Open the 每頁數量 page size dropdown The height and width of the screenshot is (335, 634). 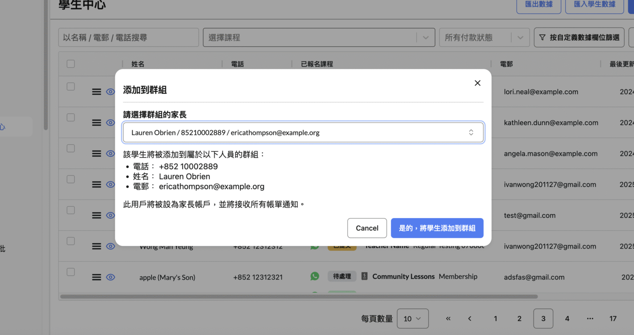coord(413,319)
